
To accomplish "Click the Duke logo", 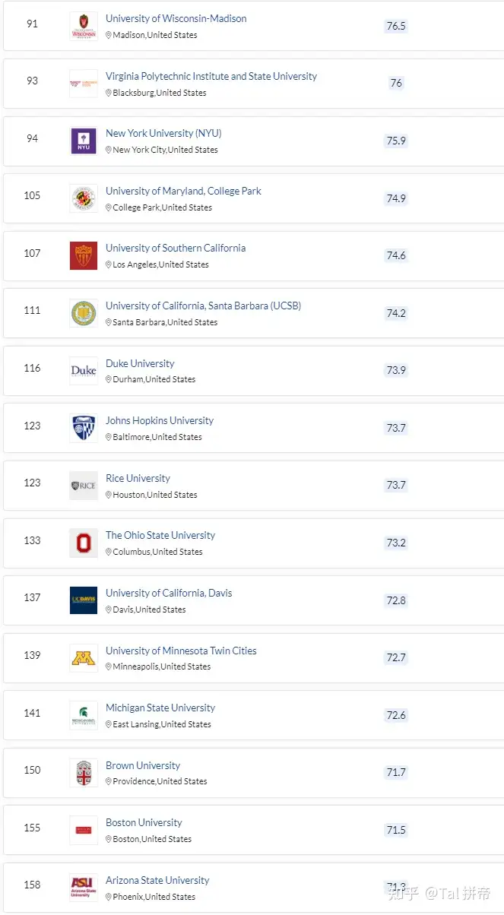I will (x=84, y=371).
